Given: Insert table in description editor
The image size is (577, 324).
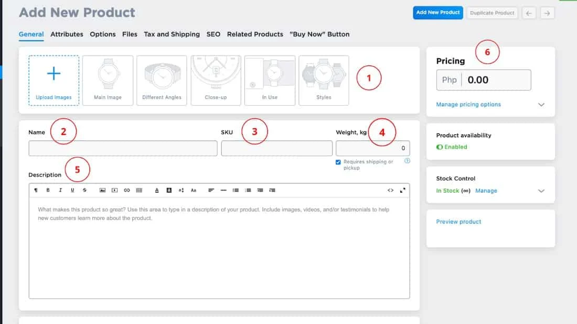Looking at the screenshot, I should coord(139,191).
